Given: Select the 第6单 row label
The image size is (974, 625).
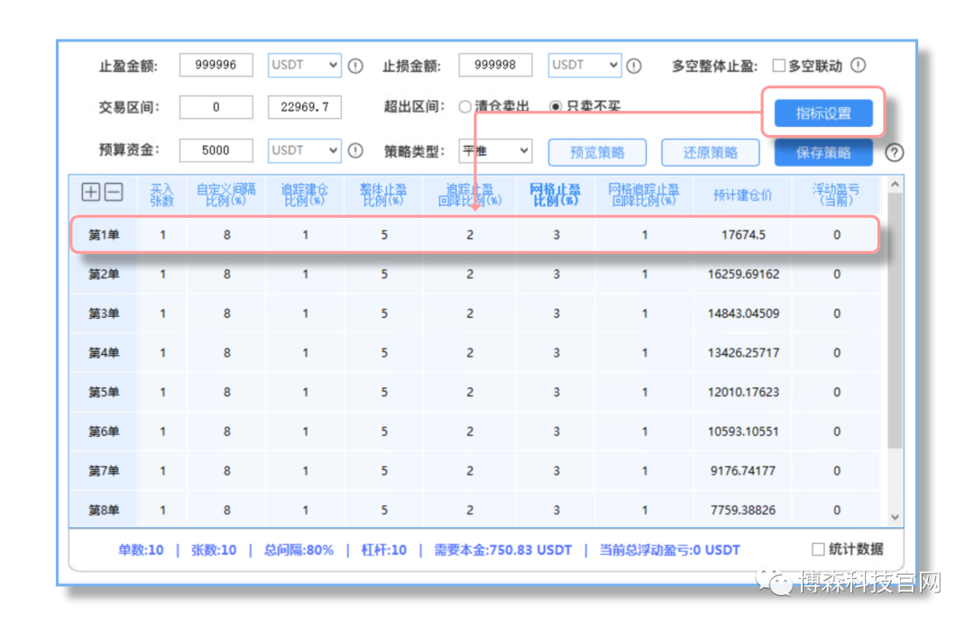Looking at the screenshot, I should (x=104, y=431).
